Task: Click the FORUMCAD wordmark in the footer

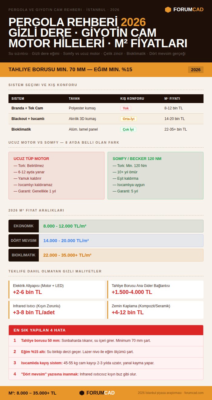Action: (101, 393)
